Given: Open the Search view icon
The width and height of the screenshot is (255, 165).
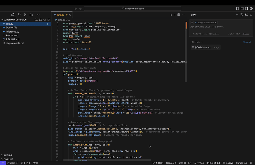Looking at the screenshot, I should coord(19,15).
